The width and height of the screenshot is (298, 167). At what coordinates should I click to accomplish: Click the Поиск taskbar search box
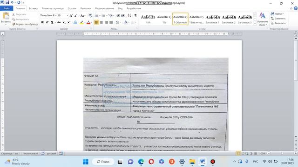tap(103, 161)
